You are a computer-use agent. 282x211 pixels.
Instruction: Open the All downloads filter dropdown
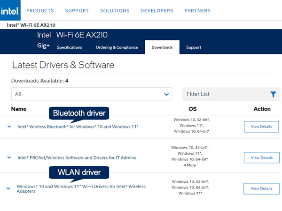92,94
